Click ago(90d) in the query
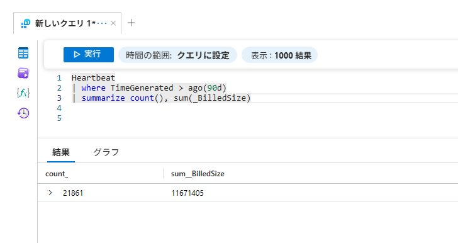The image size is (458, 243). click(207, 88)
